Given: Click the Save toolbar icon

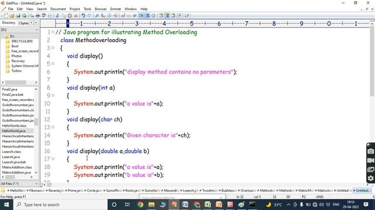Looking at the screenshot, I should (x=18, y=16).
